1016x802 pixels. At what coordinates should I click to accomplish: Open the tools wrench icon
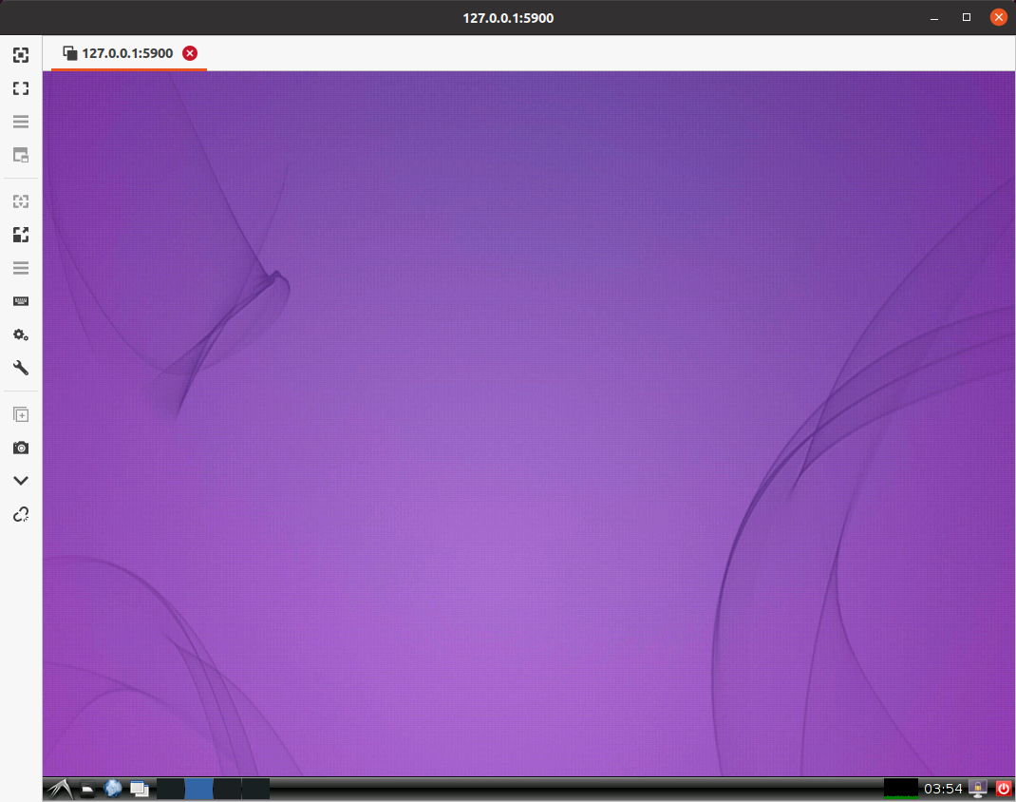tap(20, 368)
